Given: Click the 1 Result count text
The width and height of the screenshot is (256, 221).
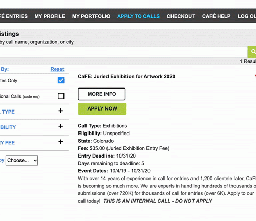Looking at the screenshot, I should point(248,61).
